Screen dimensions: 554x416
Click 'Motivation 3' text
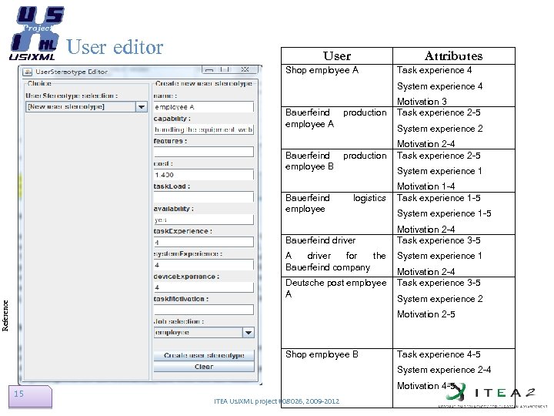pyautogui.click(x=422, y=102)
